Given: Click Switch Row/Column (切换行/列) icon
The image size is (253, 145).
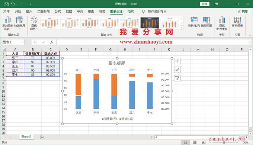Looking at the screenshot, I should coord(194,22).
